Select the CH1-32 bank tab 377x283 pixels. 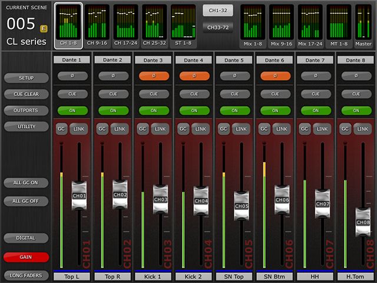click(x=218, y=10)
